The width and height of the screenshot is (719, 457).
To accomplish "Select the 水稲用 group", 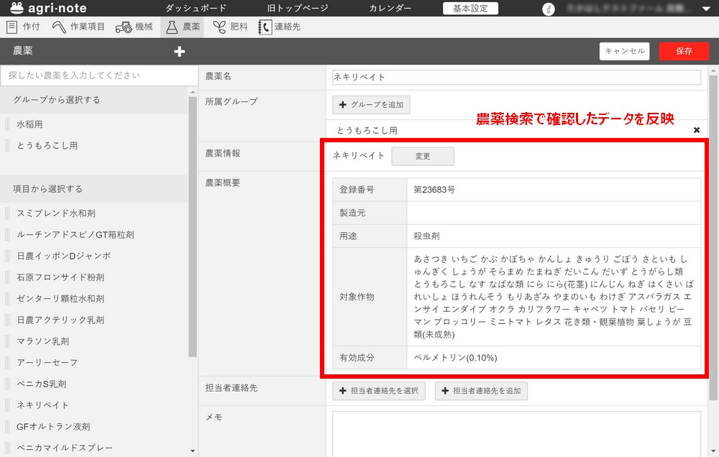I will 30,124.
